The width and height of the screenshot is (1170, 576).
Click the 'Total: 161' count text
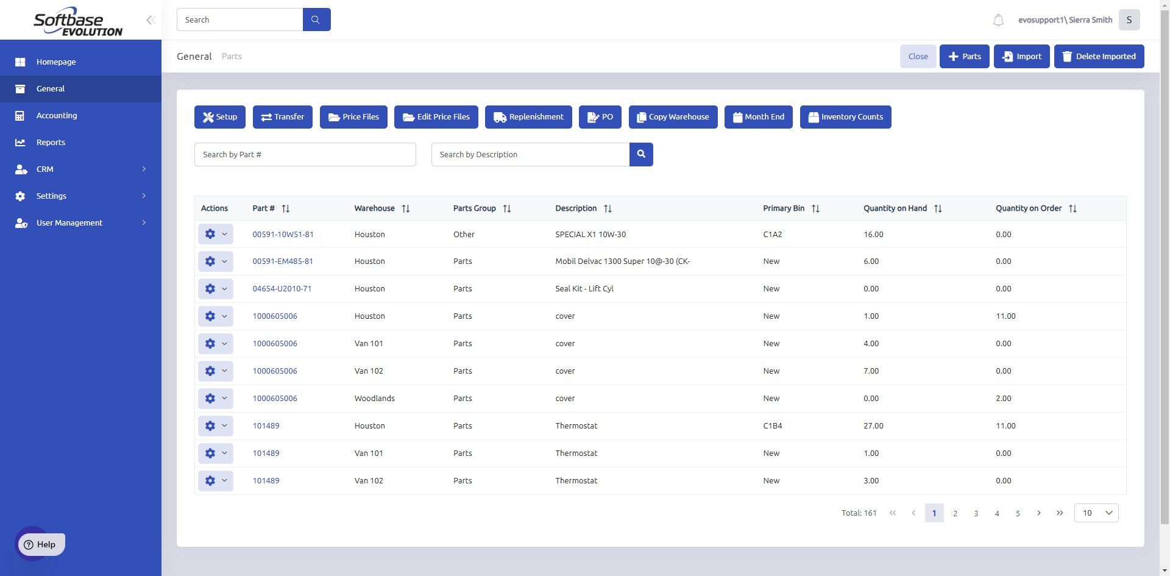[859, 513]
